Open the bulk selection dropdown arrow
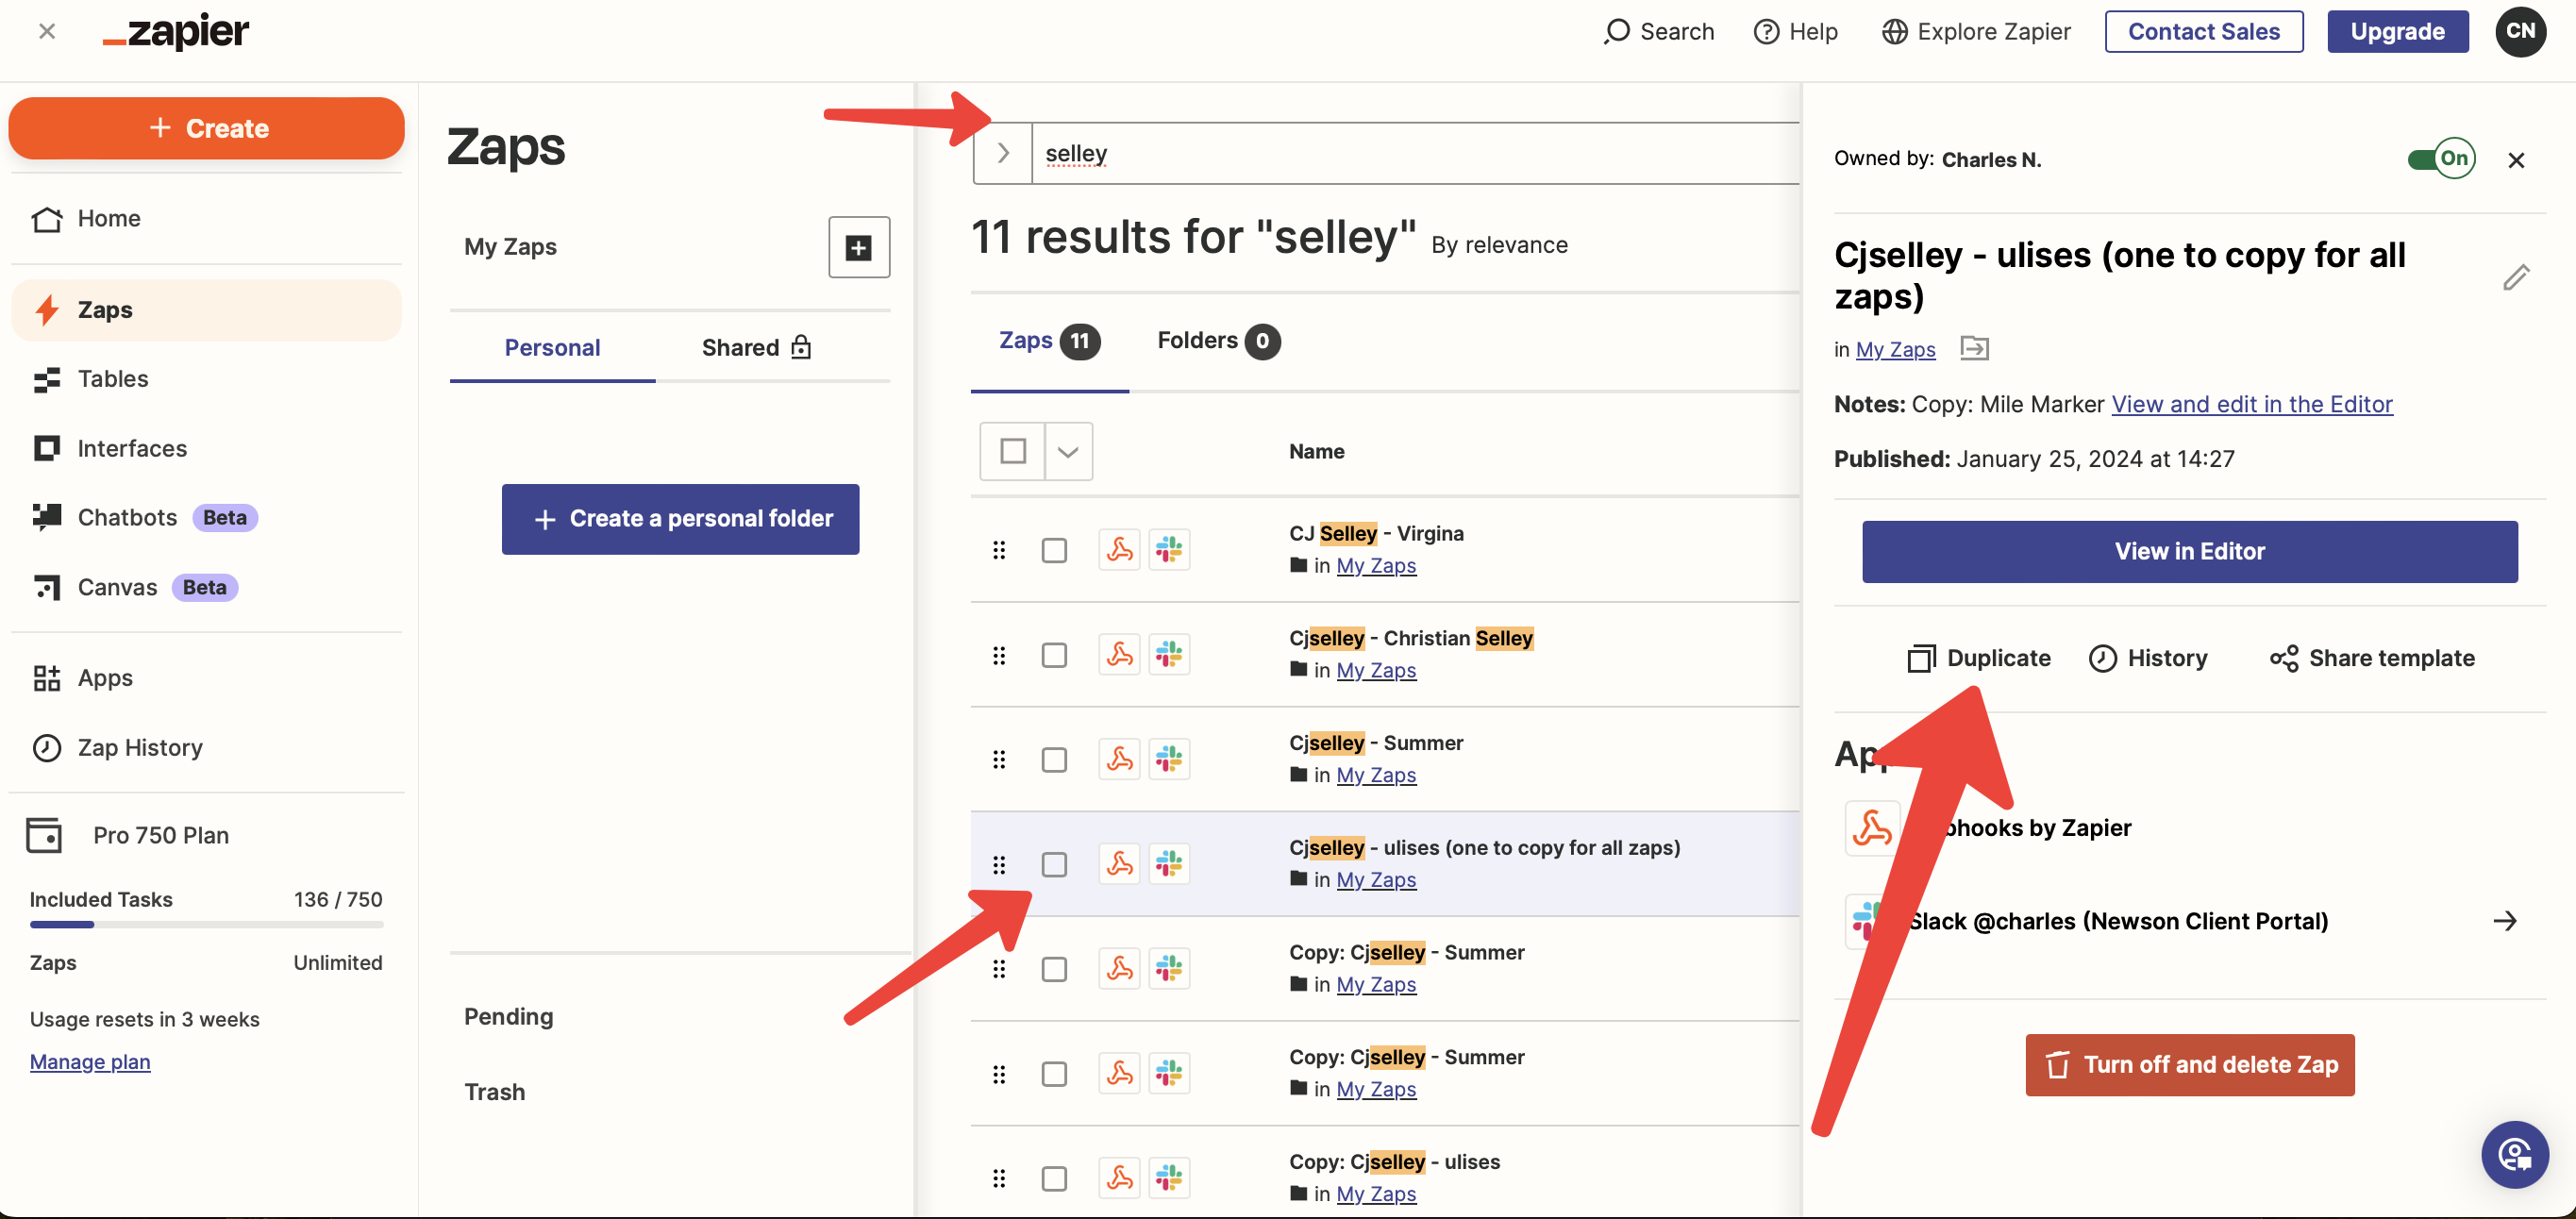2576x1219 pixels. tap(1068, 451)
